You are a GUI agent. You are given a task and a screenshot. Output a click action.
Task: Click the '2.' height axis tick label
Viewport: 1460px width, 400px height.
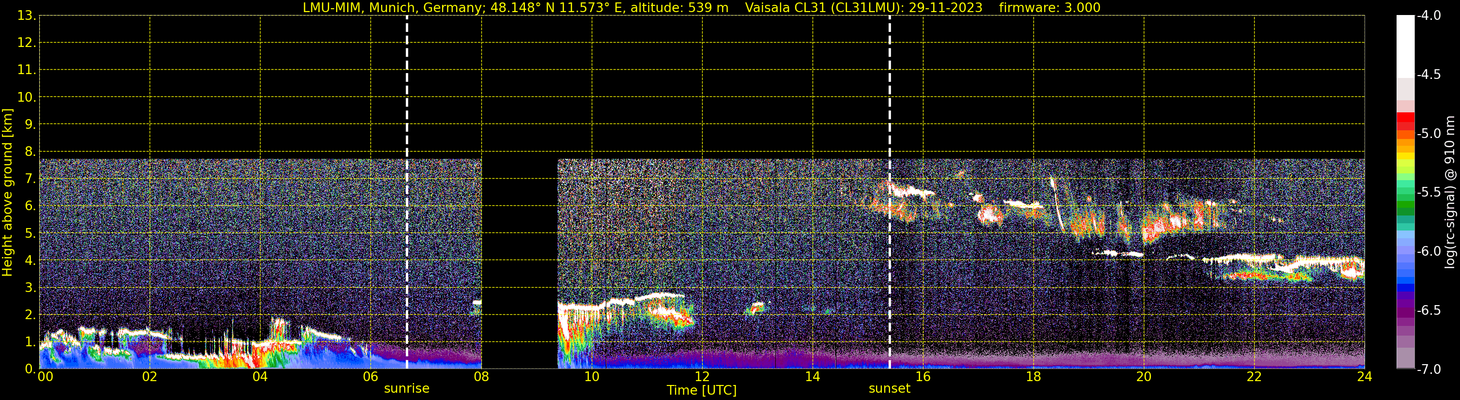click(x=30, y=314)
